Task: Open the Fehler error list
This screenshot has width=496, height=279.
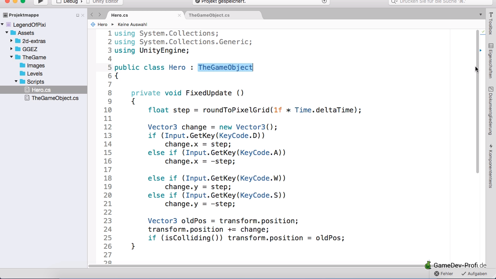Action: 444,274
